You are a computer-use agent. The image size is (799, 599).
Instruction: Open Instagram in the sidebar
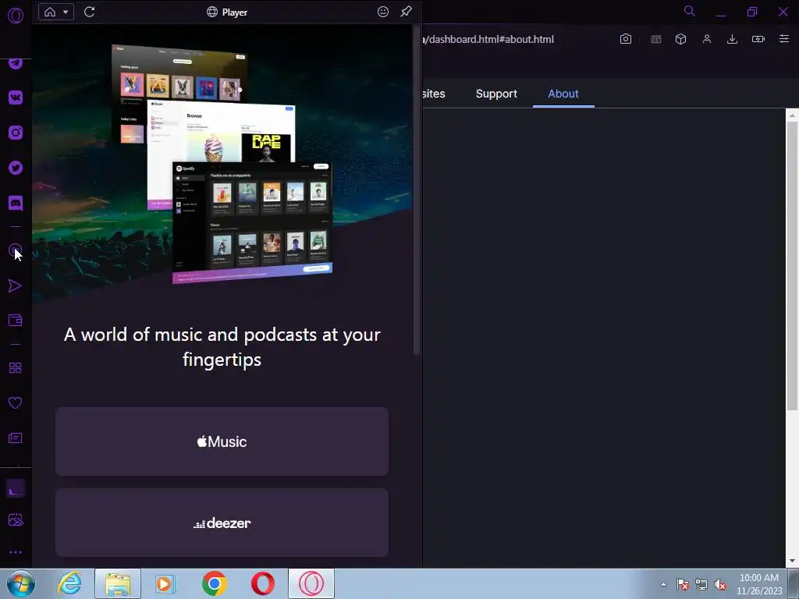16,133
